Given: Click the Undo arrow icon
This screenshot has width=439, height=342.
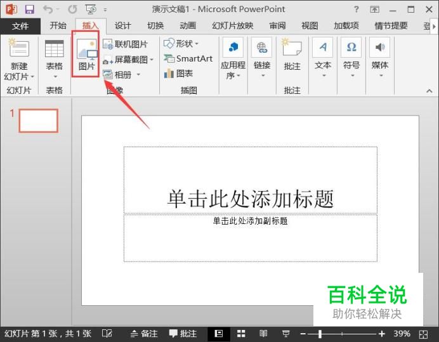Looking at the screenshot, I should 48,10.
